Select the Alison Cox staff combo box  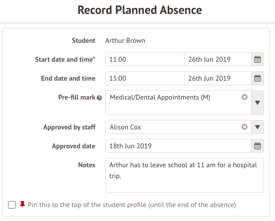click(x=178, y=127)
